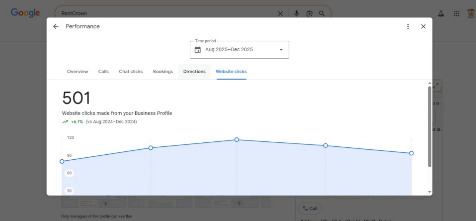
Task: Click the back arrow in Performance header
Action: click(x=56, y=26)
